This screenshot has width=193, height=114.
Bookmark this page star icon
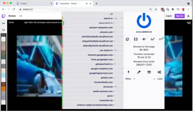tap(156, 9)
